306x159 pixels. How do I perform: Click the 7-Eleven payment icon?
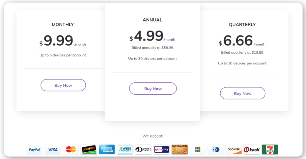click(x=270, y=149)
